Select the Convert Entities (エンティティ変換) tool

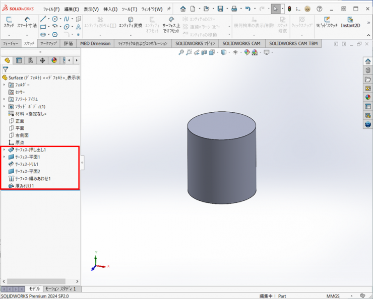tap(130, 22)
